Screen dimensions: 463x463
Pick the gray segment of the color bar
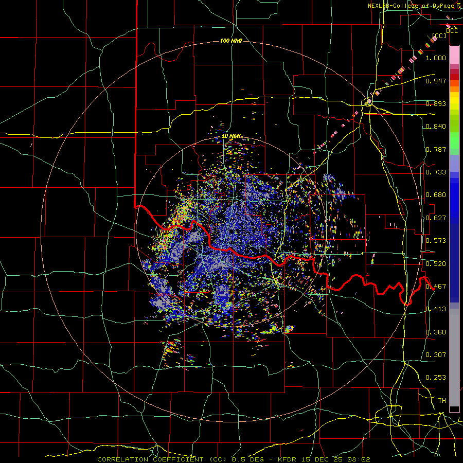tap(454, 358)
